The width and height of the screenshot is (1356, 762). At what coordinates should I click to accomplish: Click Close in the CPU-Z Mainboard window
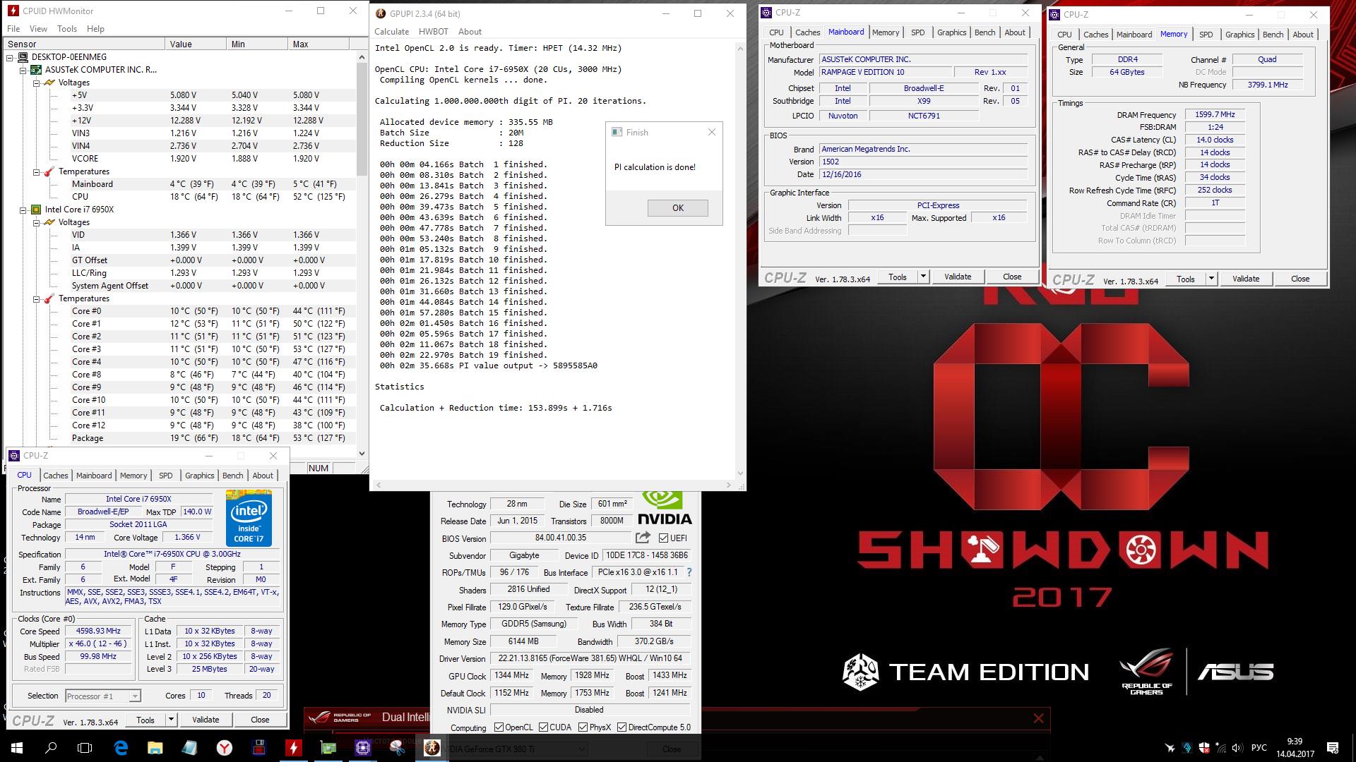pyautogui.click(x=1012, y=277)
